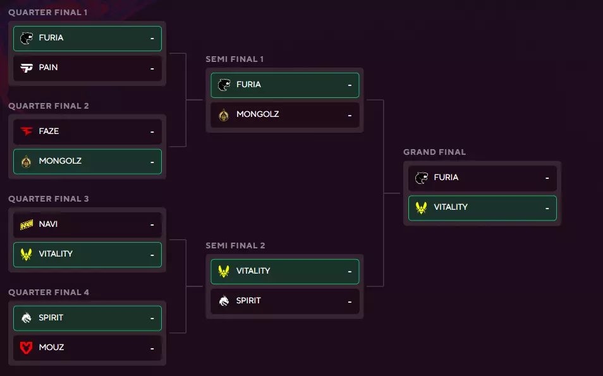Click the score dash beside MOUZ
This screenshot has width=603, height=376.
point(151,347)
